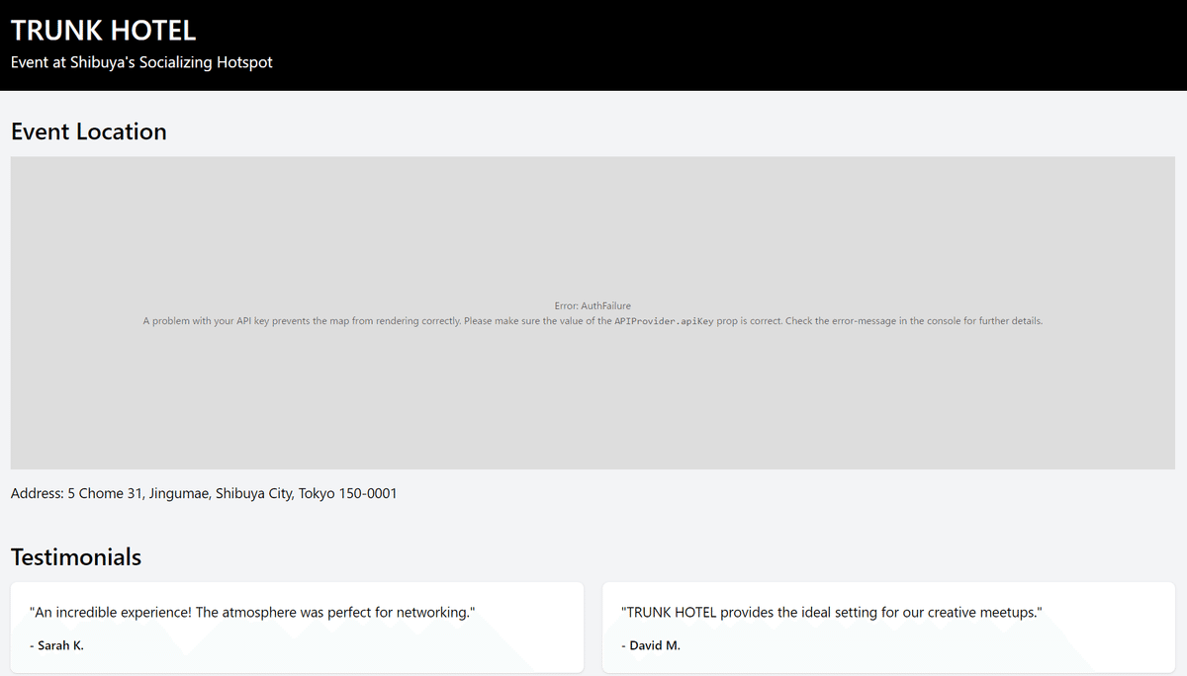Click the incredible experience testimonial quote

[252, 613]
